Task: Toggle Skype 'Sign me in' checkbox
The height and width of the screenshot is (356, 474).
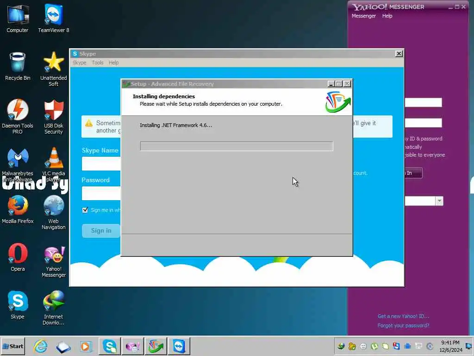Action: 85,210
